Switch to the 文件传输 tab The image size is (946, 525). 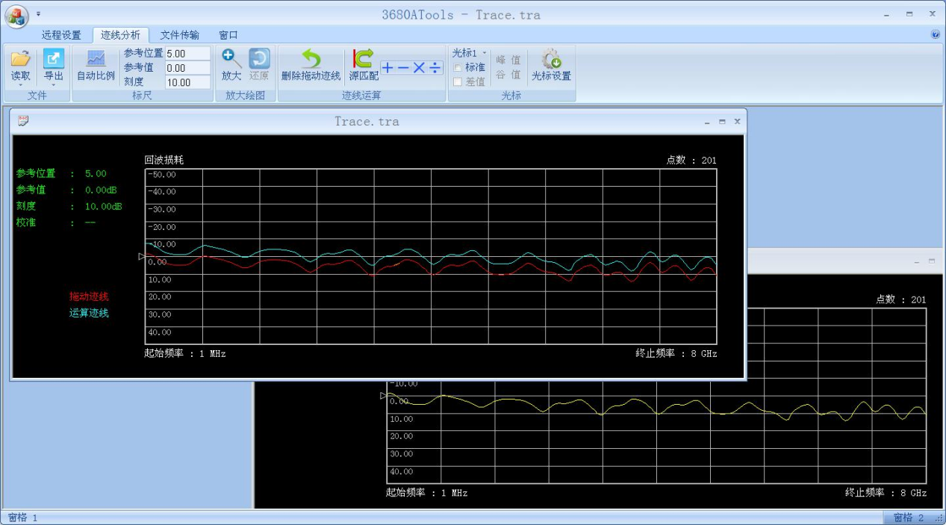[179, 35]
